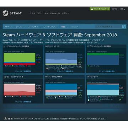This screenshot has width=128, height=128.
Task: Expand the ソフトウェア dropdown
Action: (34, 27)
